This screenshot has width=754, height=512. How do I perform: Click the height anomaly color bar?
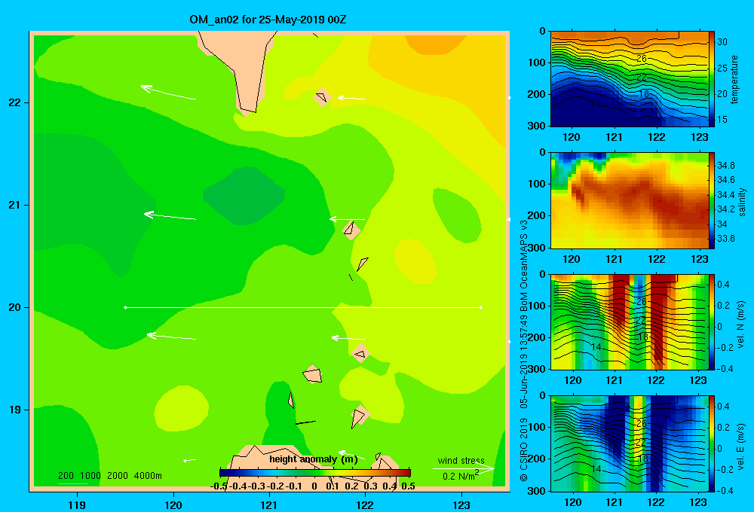click(x=315, y=473)
